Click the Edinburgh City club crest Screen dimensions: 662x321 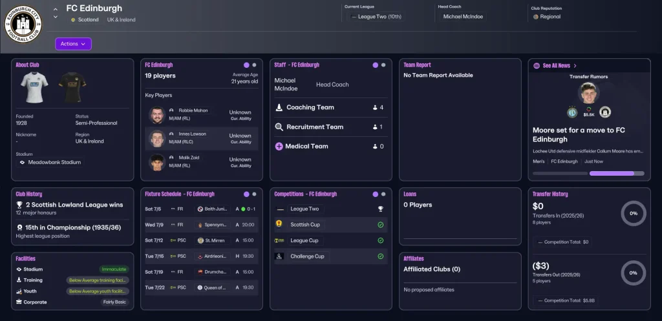point(23,24)
